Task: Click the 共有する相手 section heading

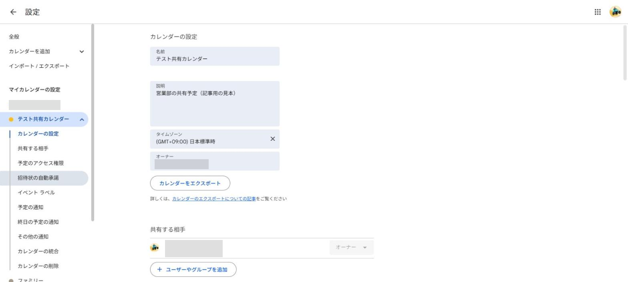Action: pyautogui.click(x=168, y=230)
